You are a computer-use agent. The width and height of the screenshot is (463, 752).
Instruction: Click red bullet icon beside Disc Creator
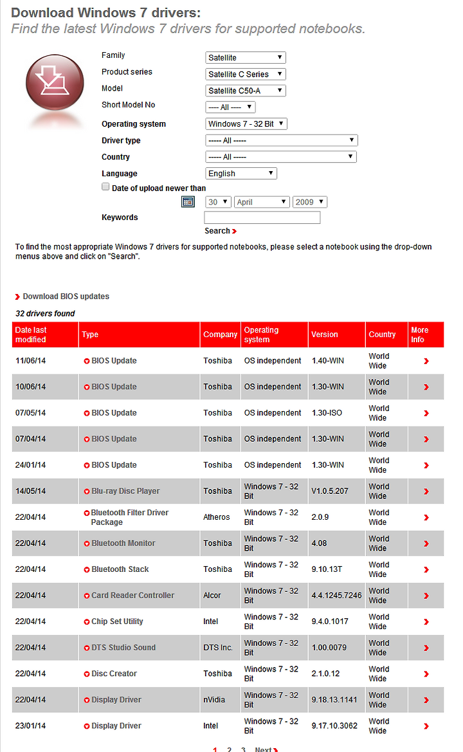click(x=87, y=674)
